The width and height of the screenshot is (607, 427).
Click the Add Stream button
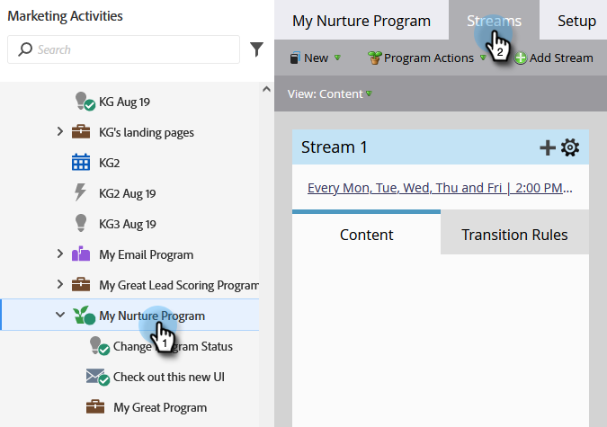pos(554,58)
